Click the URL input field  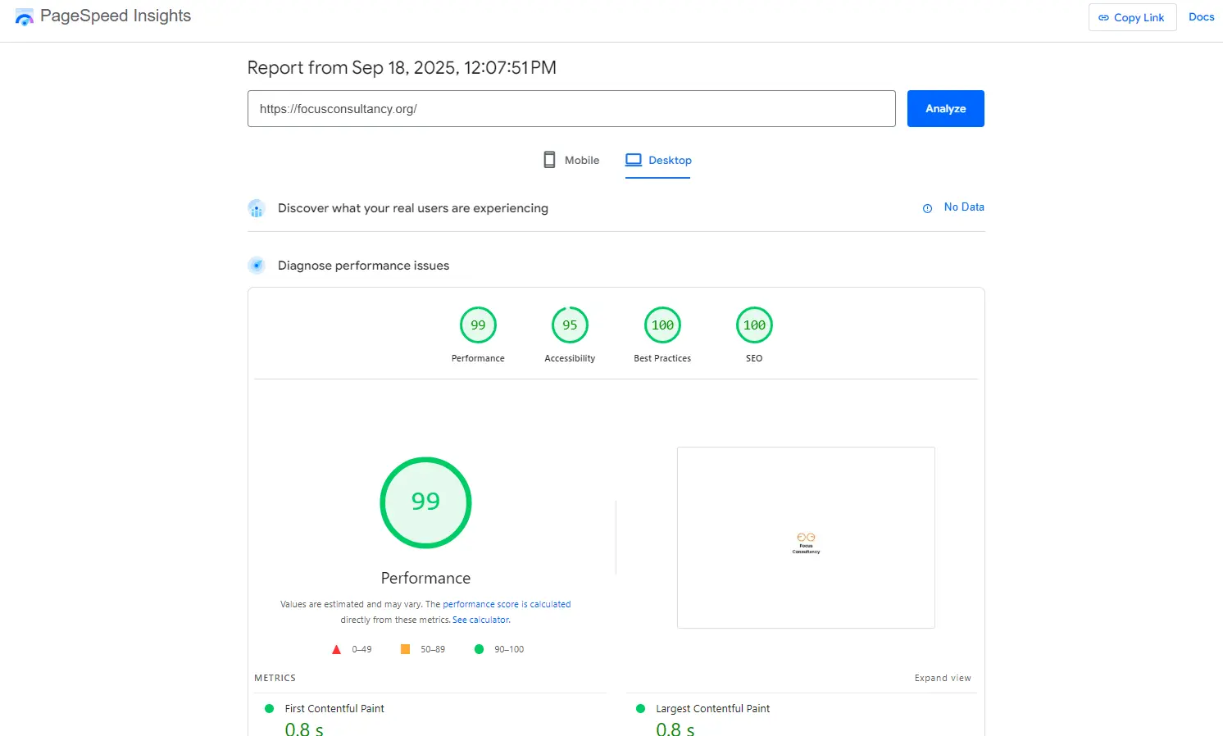(x=571, y=108)
